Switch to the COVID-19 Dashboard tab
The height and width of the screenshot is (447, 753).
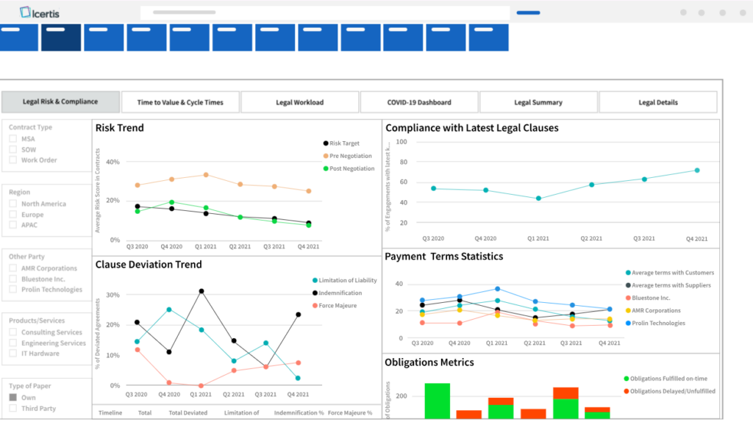419,101
